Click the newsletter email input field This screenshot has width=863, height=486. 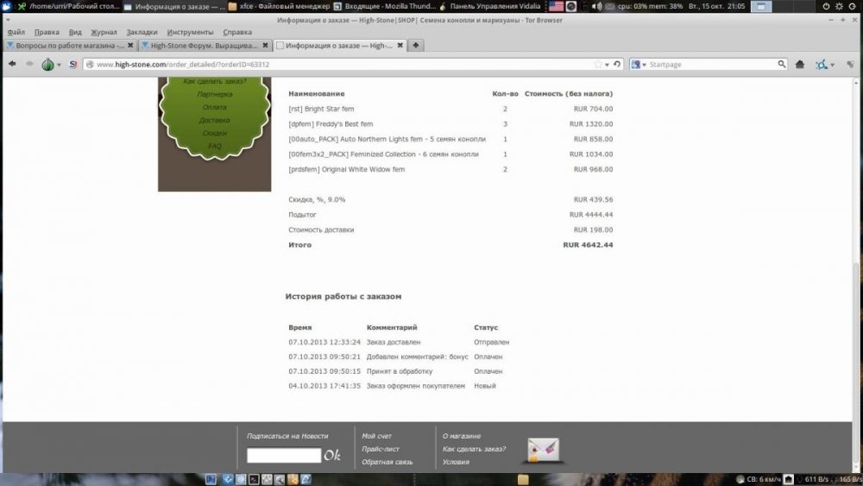pyautogui.click(x=283, y=455)
